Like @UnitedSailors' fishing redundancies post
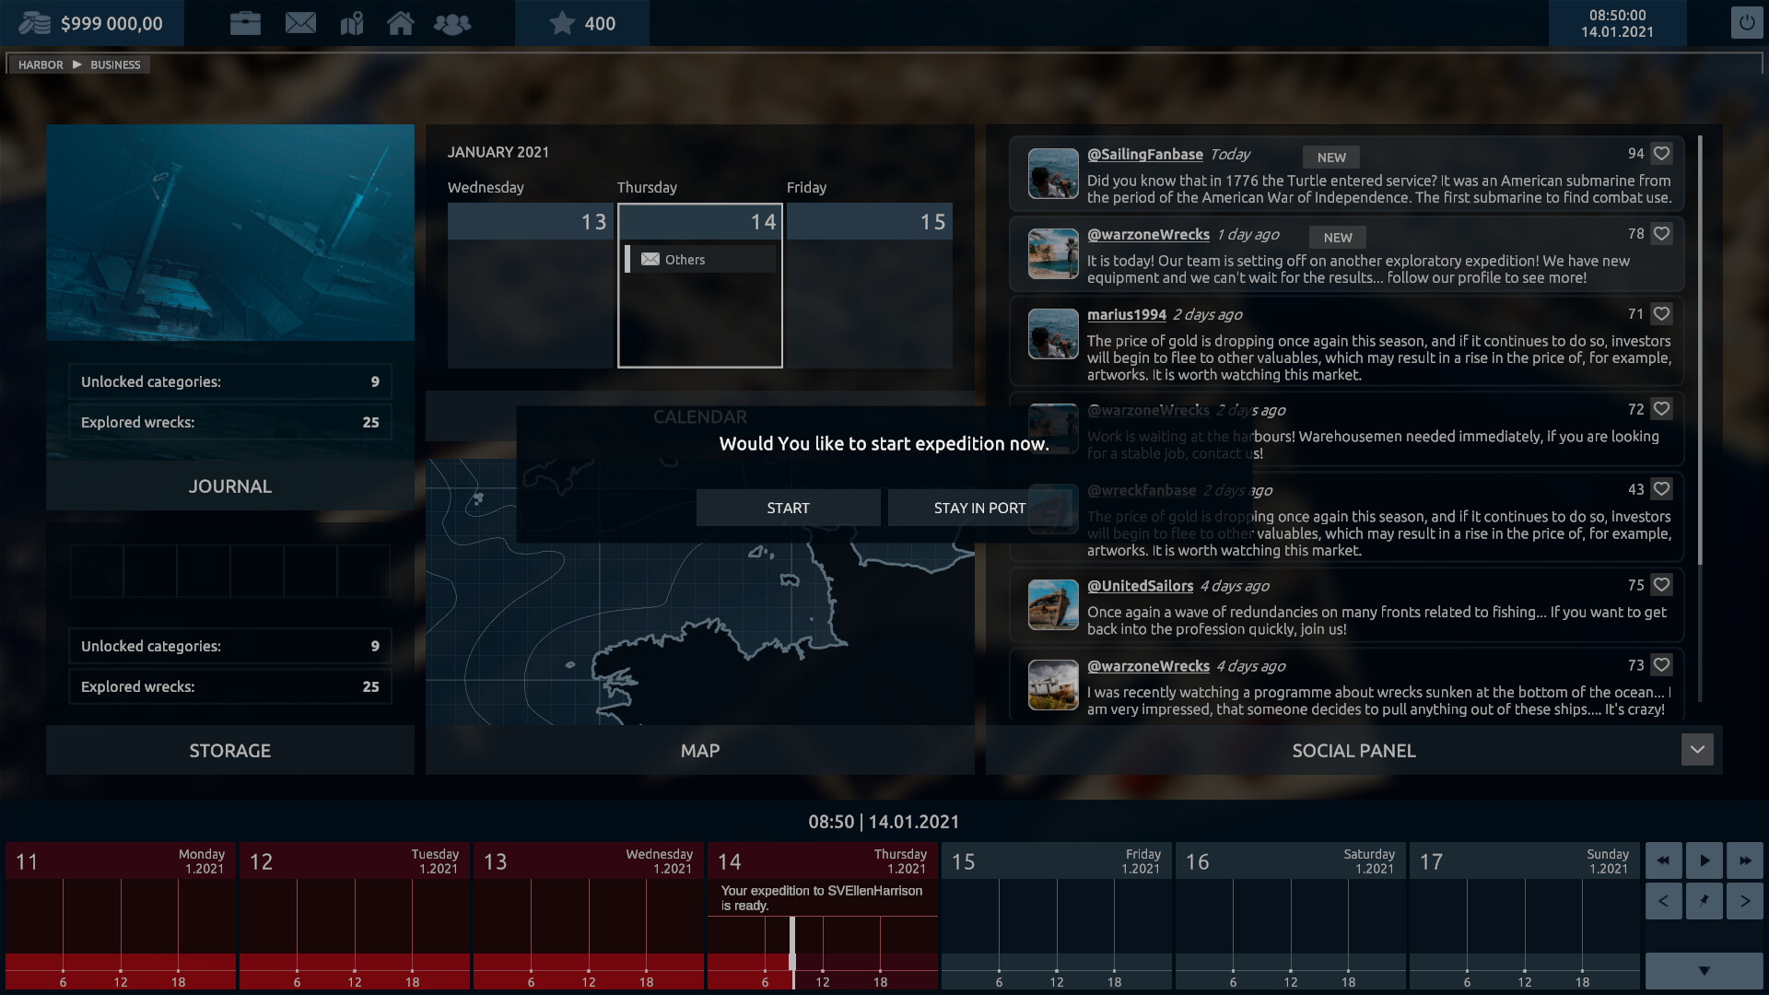Viewport: 1769px width, 995px height. point(1661,584)
